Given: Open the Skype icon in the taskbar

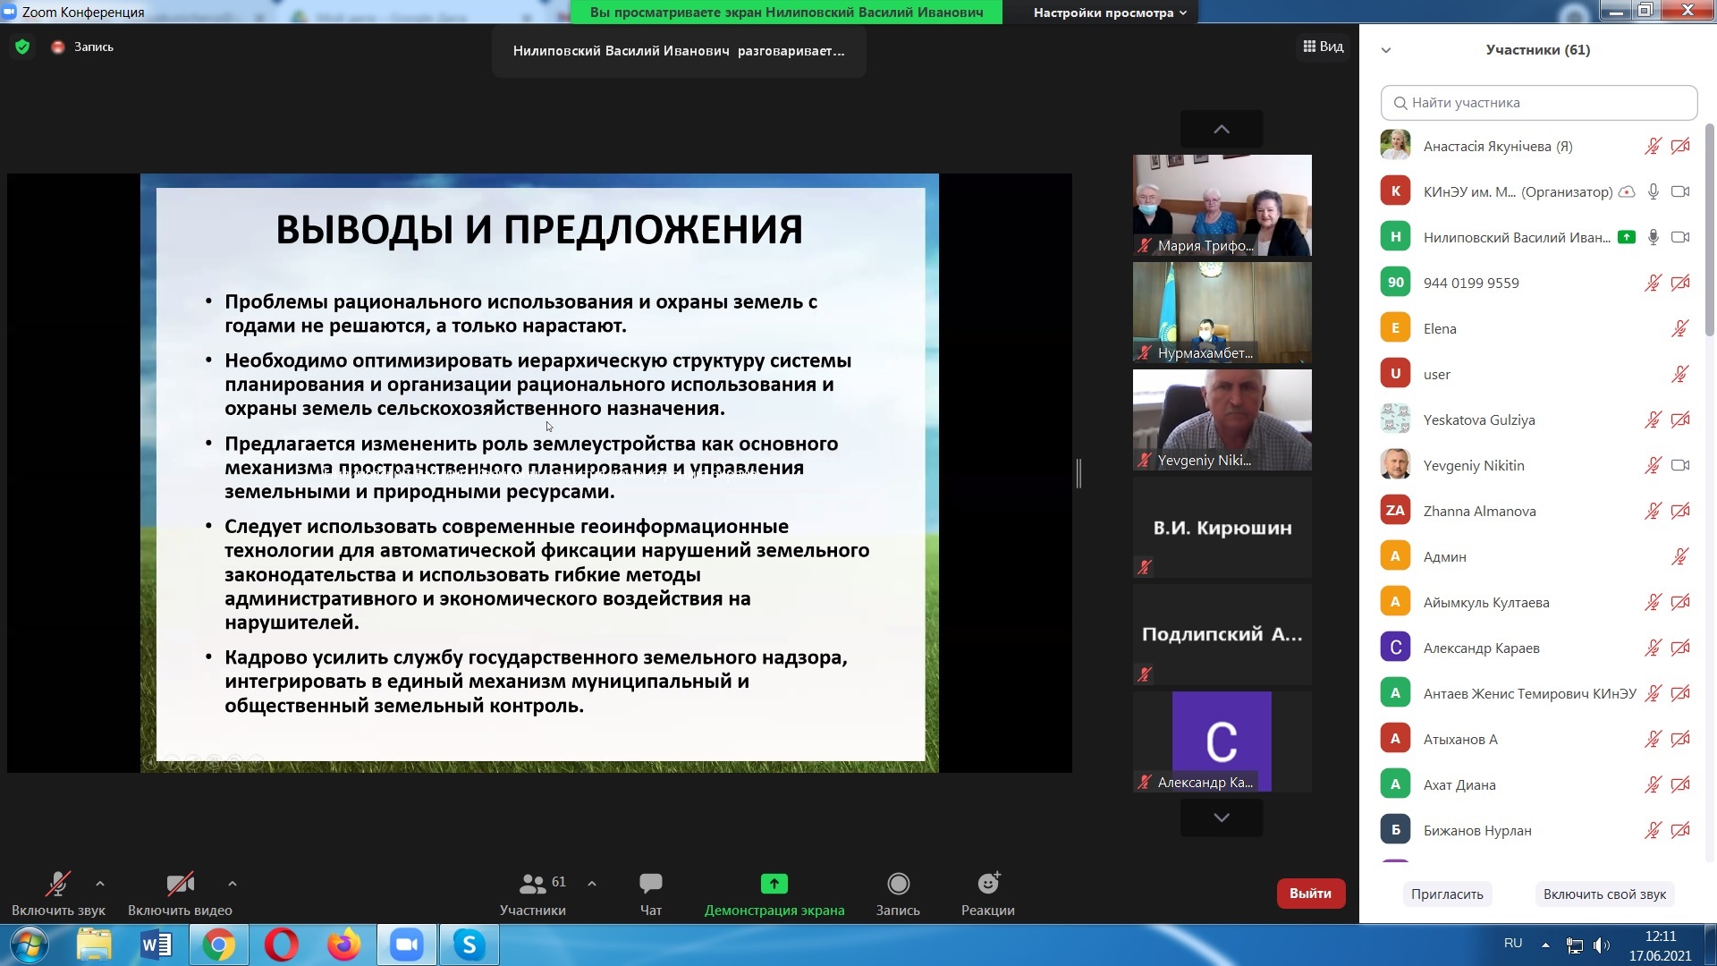Looking at the screenshot, I should coord(469,945).
